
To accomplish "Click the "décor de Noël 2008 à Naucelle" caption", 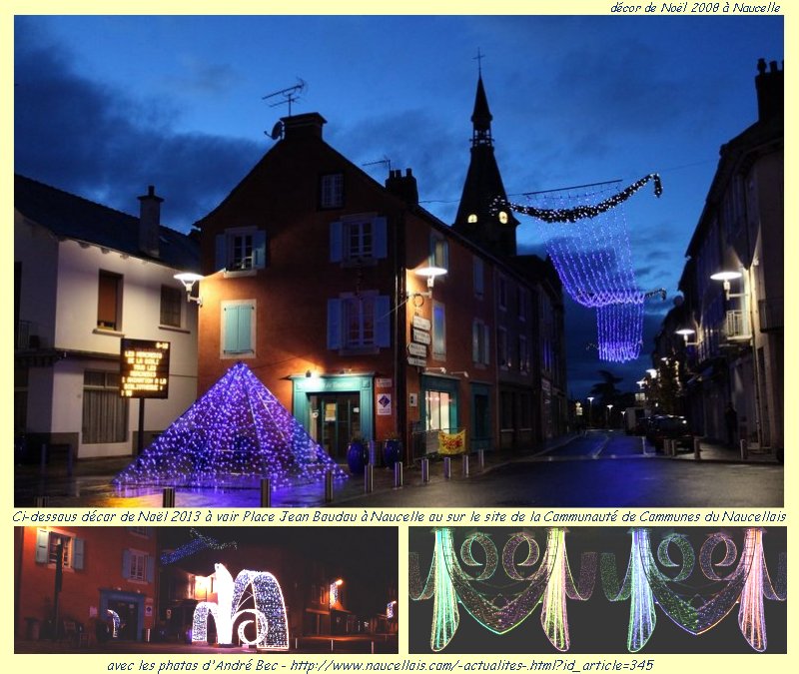I will 695,8.
